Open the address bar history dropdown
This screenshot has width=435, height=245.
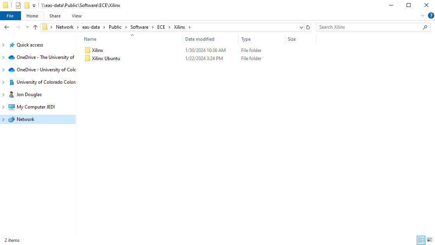point(301,27)
